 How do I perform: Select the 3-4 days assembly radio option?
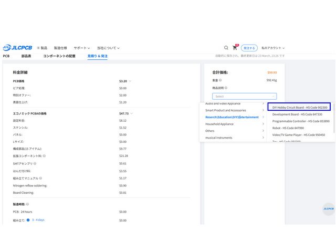[28, 220]
